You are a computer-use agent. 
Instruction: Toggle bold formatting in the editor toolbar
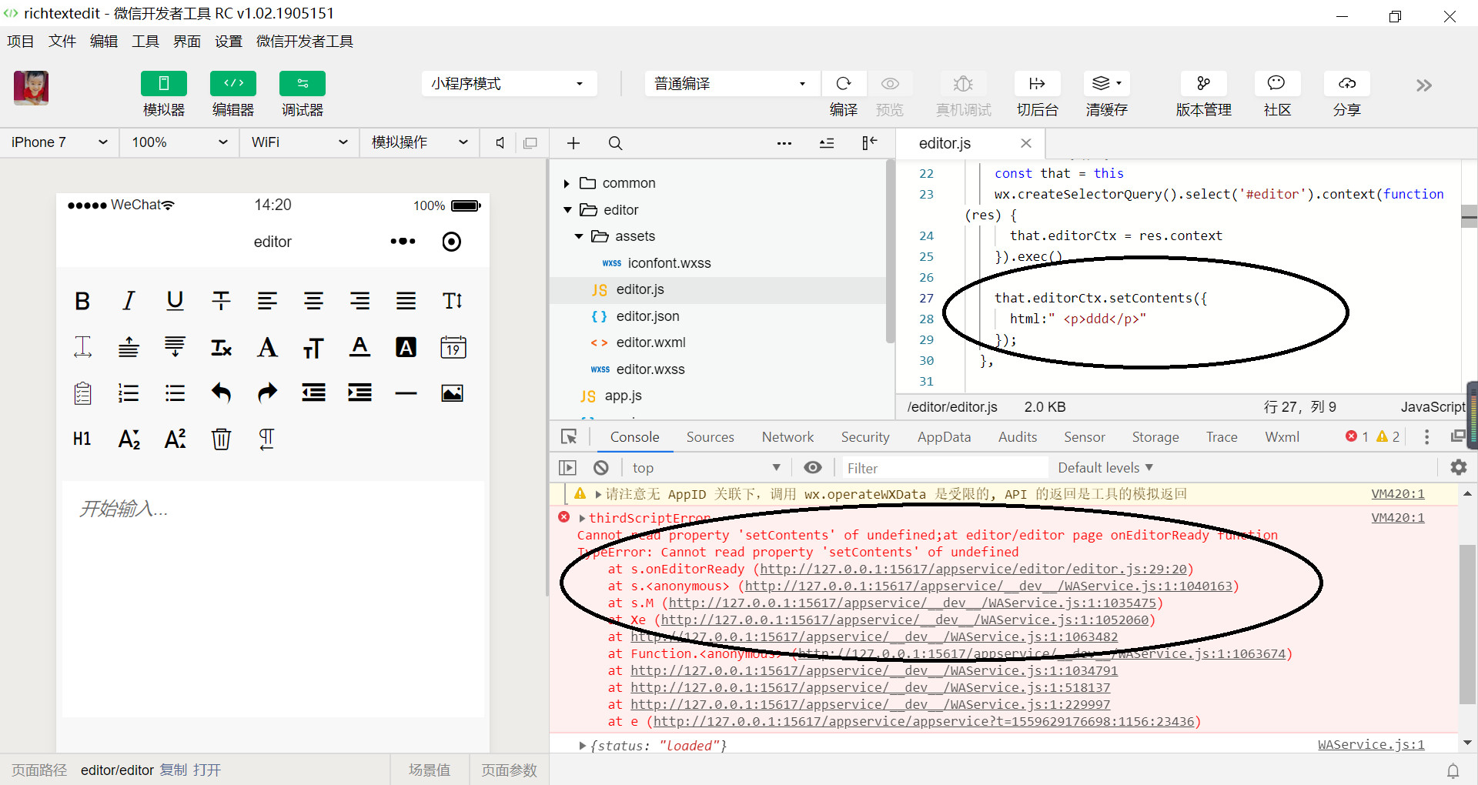click(82, 301)
